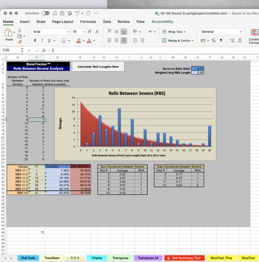Apply percent style

214,41
